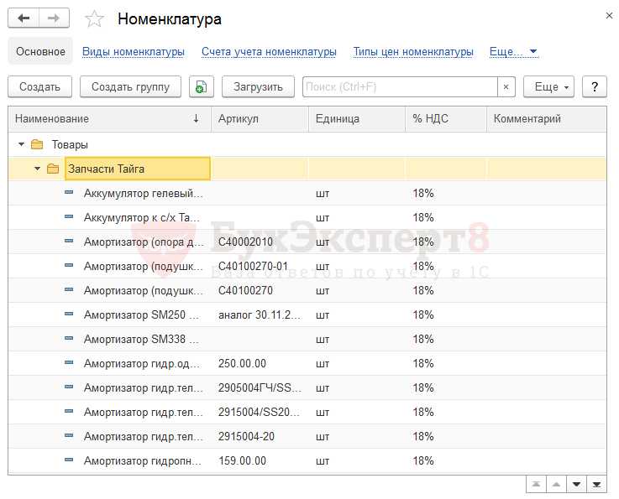This screenshot has height=499, width=619.
Task: Click the Загрузить button
Action: (x=258, y=86)
